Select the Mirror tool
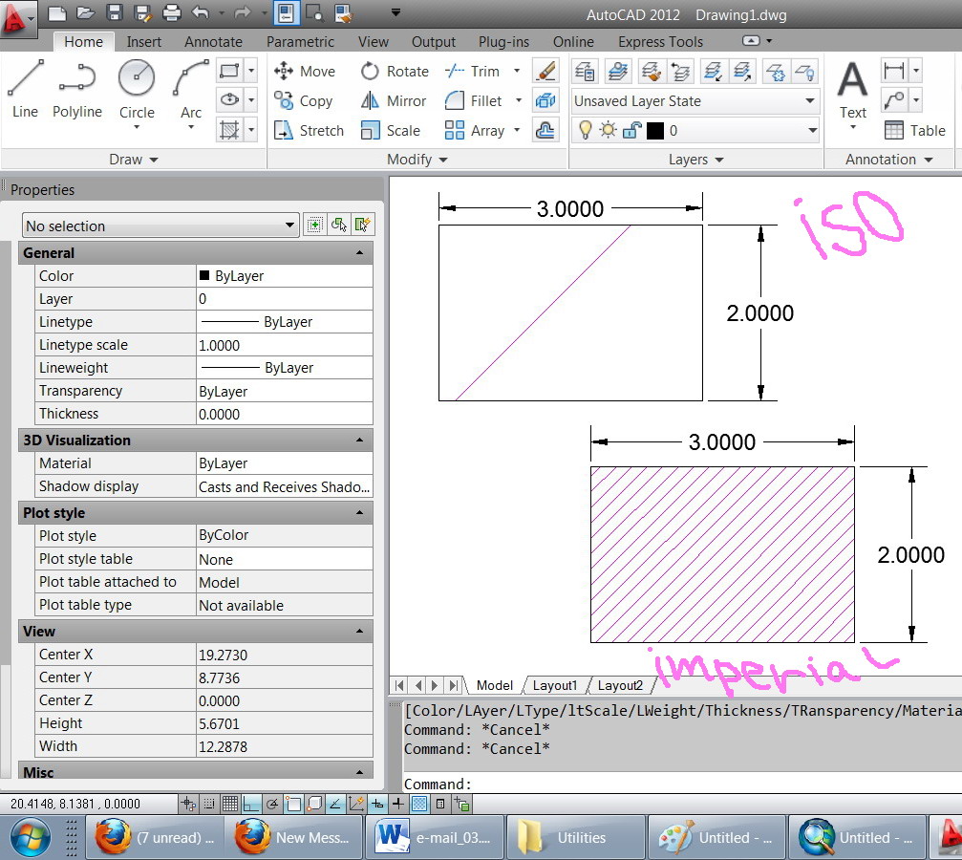The width and height of the screenshot is (962, 860). click(393, 100)
